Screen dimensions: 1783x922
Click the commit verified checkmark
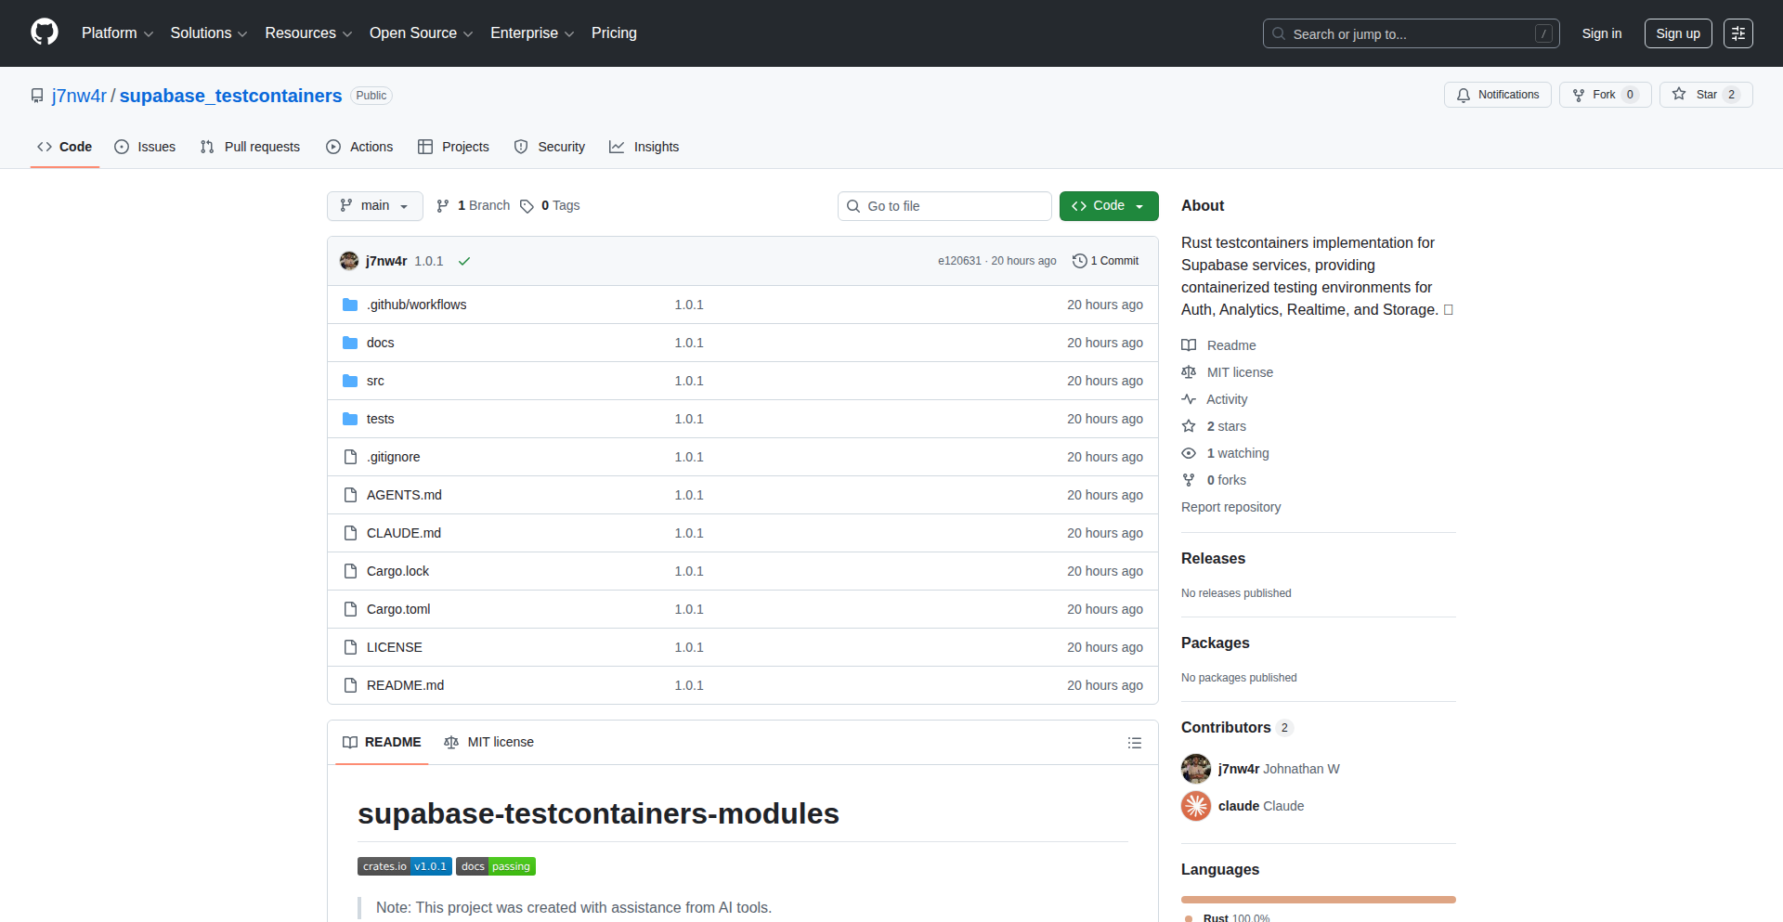pyautogui.click(x=464, y=261)
